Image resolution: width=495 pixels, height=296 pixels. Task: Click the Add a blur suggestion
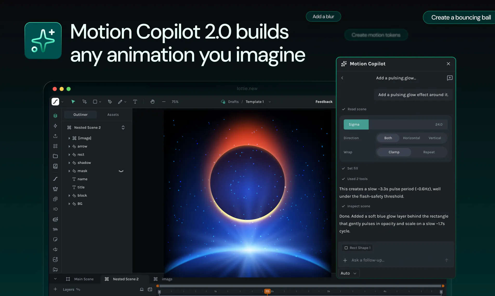[x=323, y=16]
